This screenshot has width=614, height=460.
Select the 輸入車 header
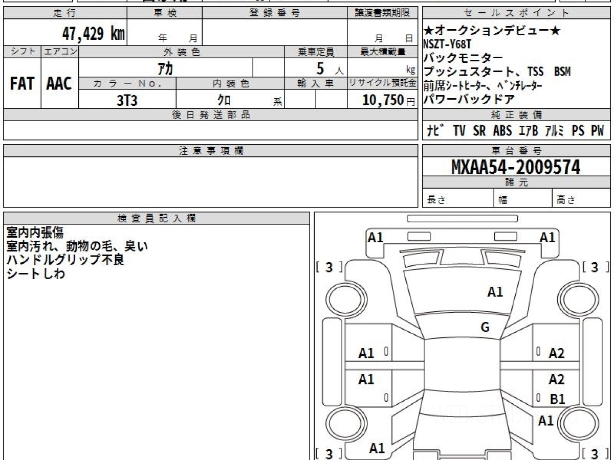coord(316,84)
